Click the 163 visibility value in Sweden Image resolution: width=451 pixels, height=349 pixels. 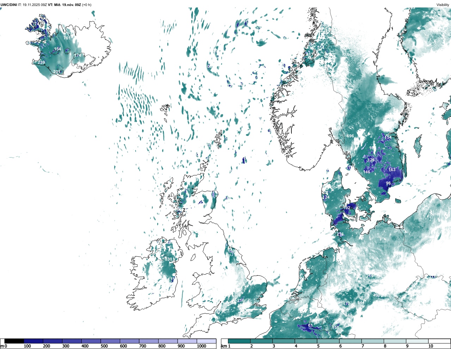coord(392,170)
